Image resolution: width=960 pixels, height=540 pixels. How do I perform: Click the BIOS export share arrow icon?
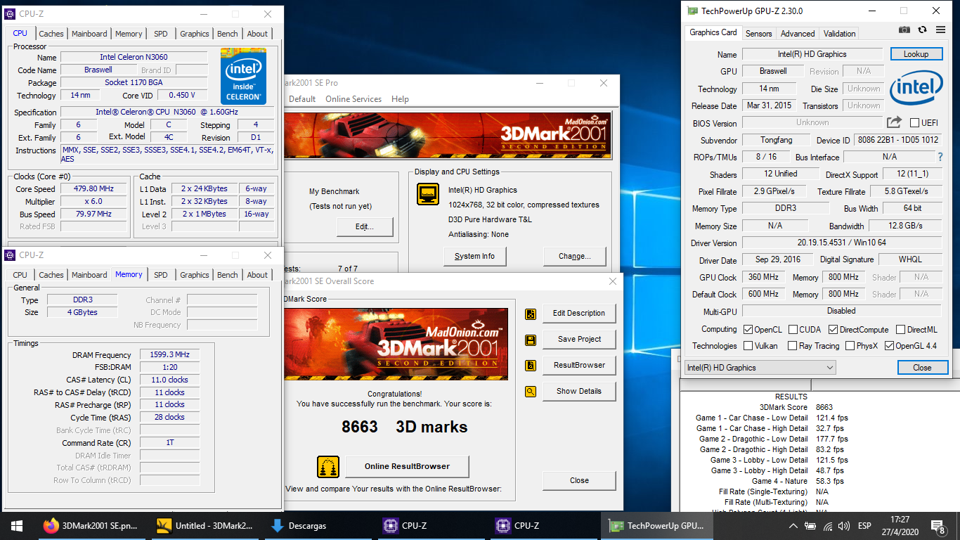pyautogui.click(x=894, y=122)
